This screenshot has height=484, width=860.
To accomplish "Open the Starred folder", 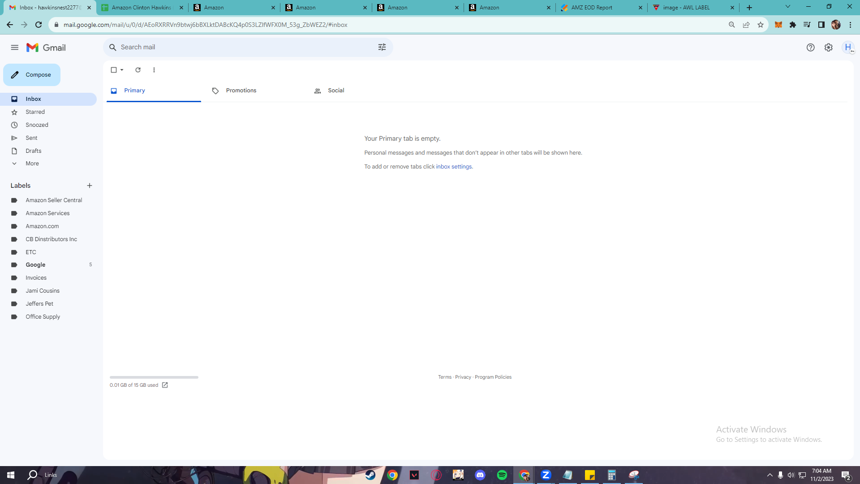I will coord(48,112).
